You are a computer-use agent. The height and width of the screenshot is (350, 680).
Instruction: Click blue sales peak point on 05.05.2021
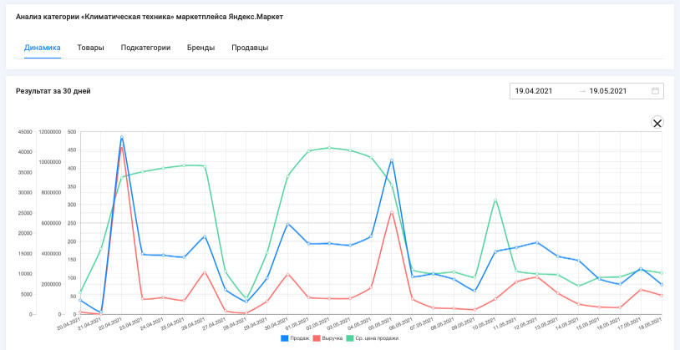[392, 160]
